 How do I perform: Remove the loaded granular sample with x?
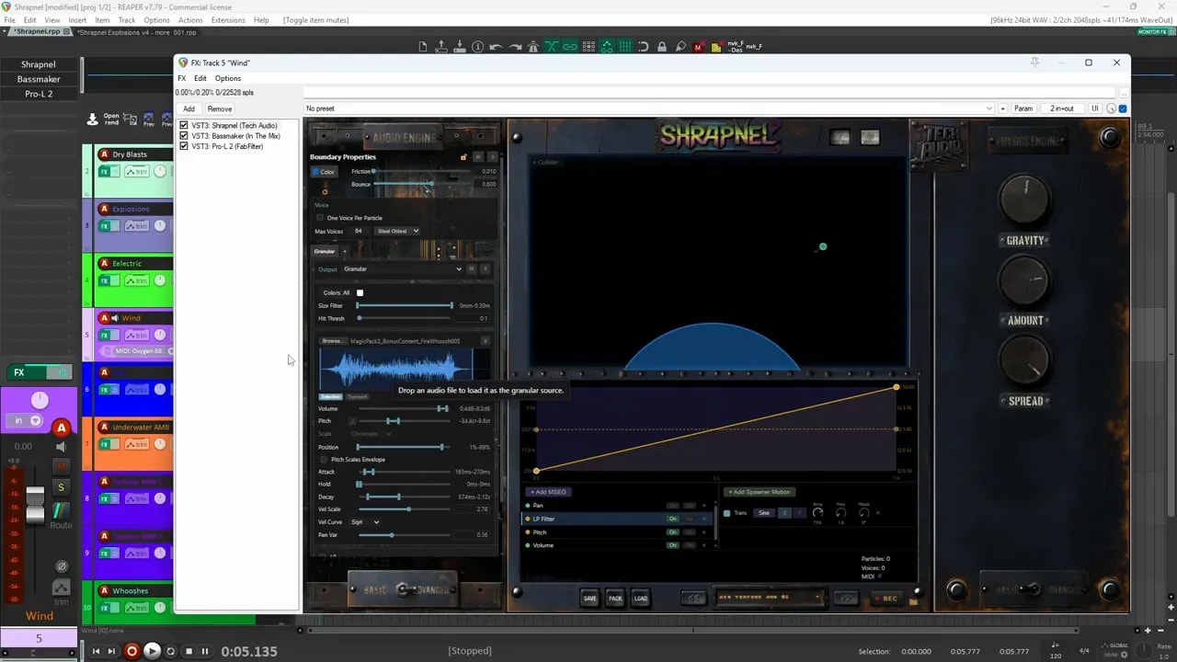click(x=486, y=341)
